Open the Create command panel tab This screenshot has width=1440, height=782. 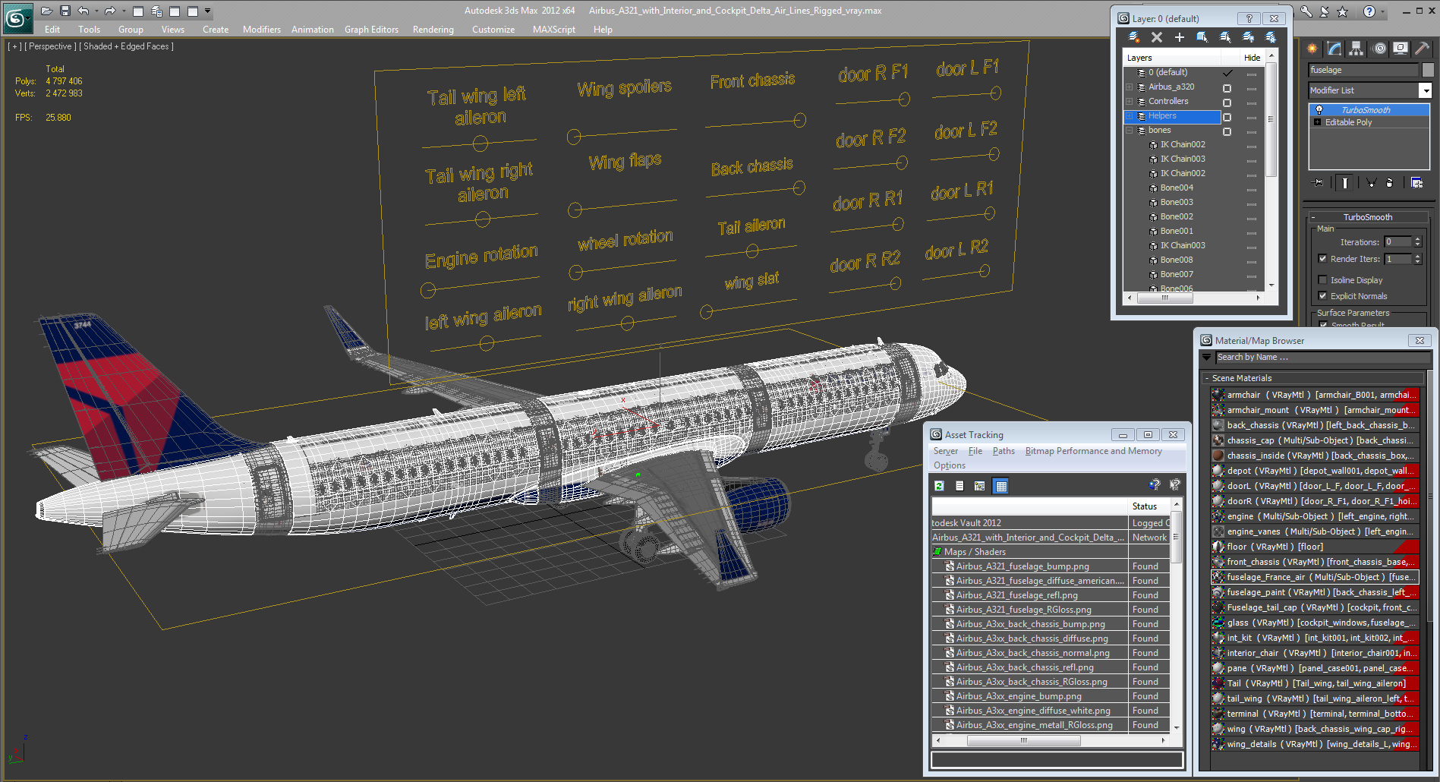pyautogui.click(x=1312, y=49)
